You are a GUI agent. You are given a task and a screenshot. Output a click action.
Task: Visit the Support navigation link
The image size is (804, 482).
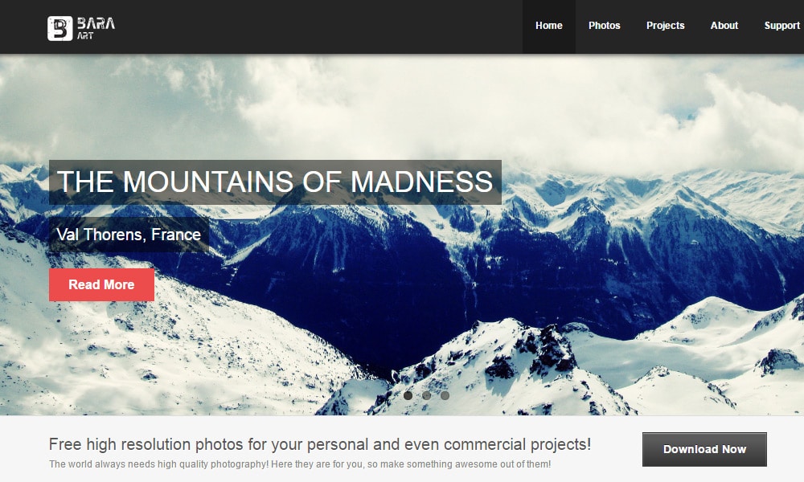coord(781,27)
